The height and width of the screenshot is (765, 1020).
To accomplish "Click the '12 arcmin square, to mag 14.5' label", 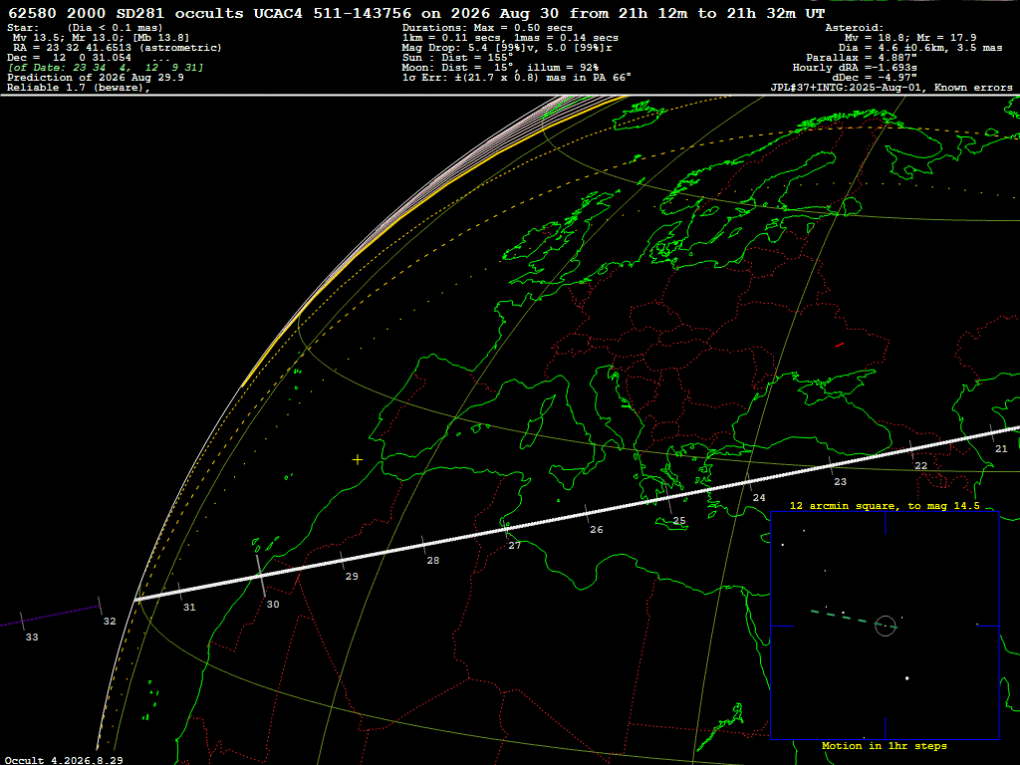I will [x=885, y=505].
